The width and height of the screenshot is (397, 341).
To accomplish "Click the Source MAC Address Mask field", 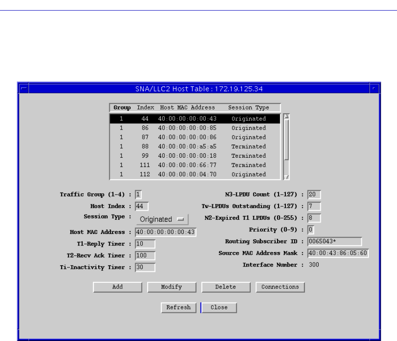I will coord(338,253).
